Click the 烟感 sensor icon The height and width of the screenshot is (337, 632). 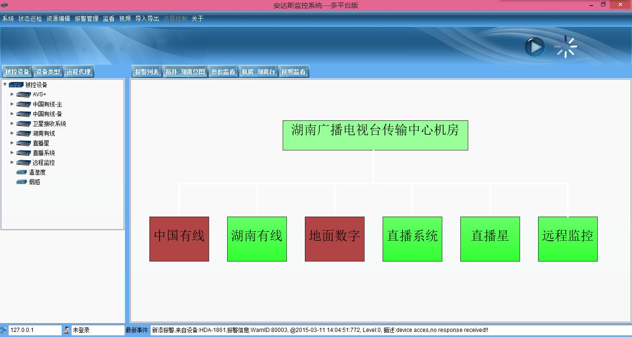(22, 182)
